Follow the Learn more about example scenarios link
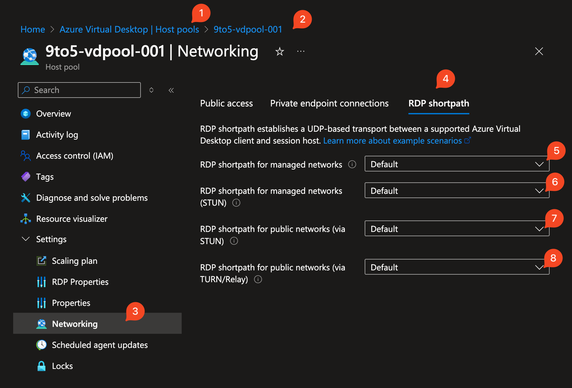This screenshot has height=388, width=572. [x=393, y=141]
